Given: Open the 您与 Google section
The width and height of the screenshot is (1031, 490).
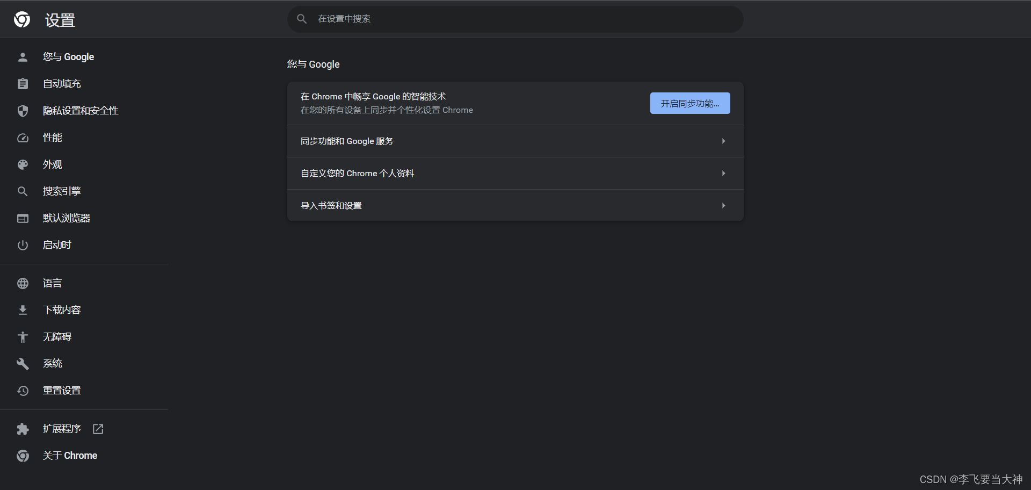Looking at the screenshot, I should 68,56.
